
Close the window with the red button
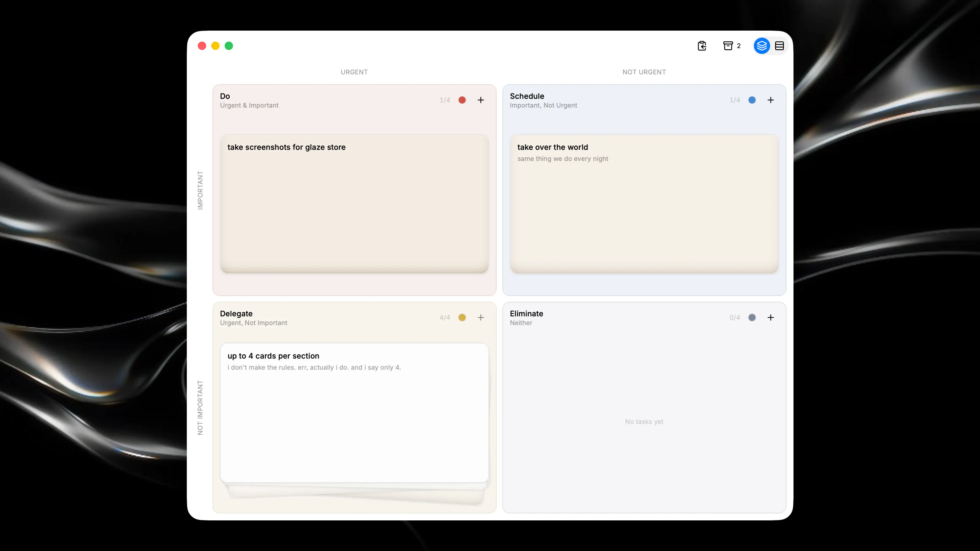pyautogui.click(x=202, y=46)
